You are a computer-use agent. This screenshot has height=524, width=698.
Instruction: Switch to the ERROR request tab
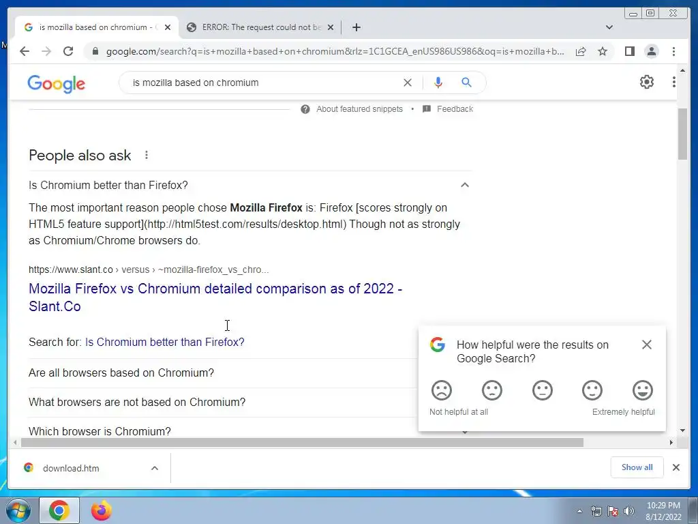[x=261, y=27]
